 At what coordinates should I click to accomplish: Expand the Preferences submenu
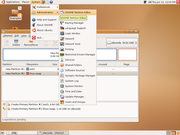[45, 7]
